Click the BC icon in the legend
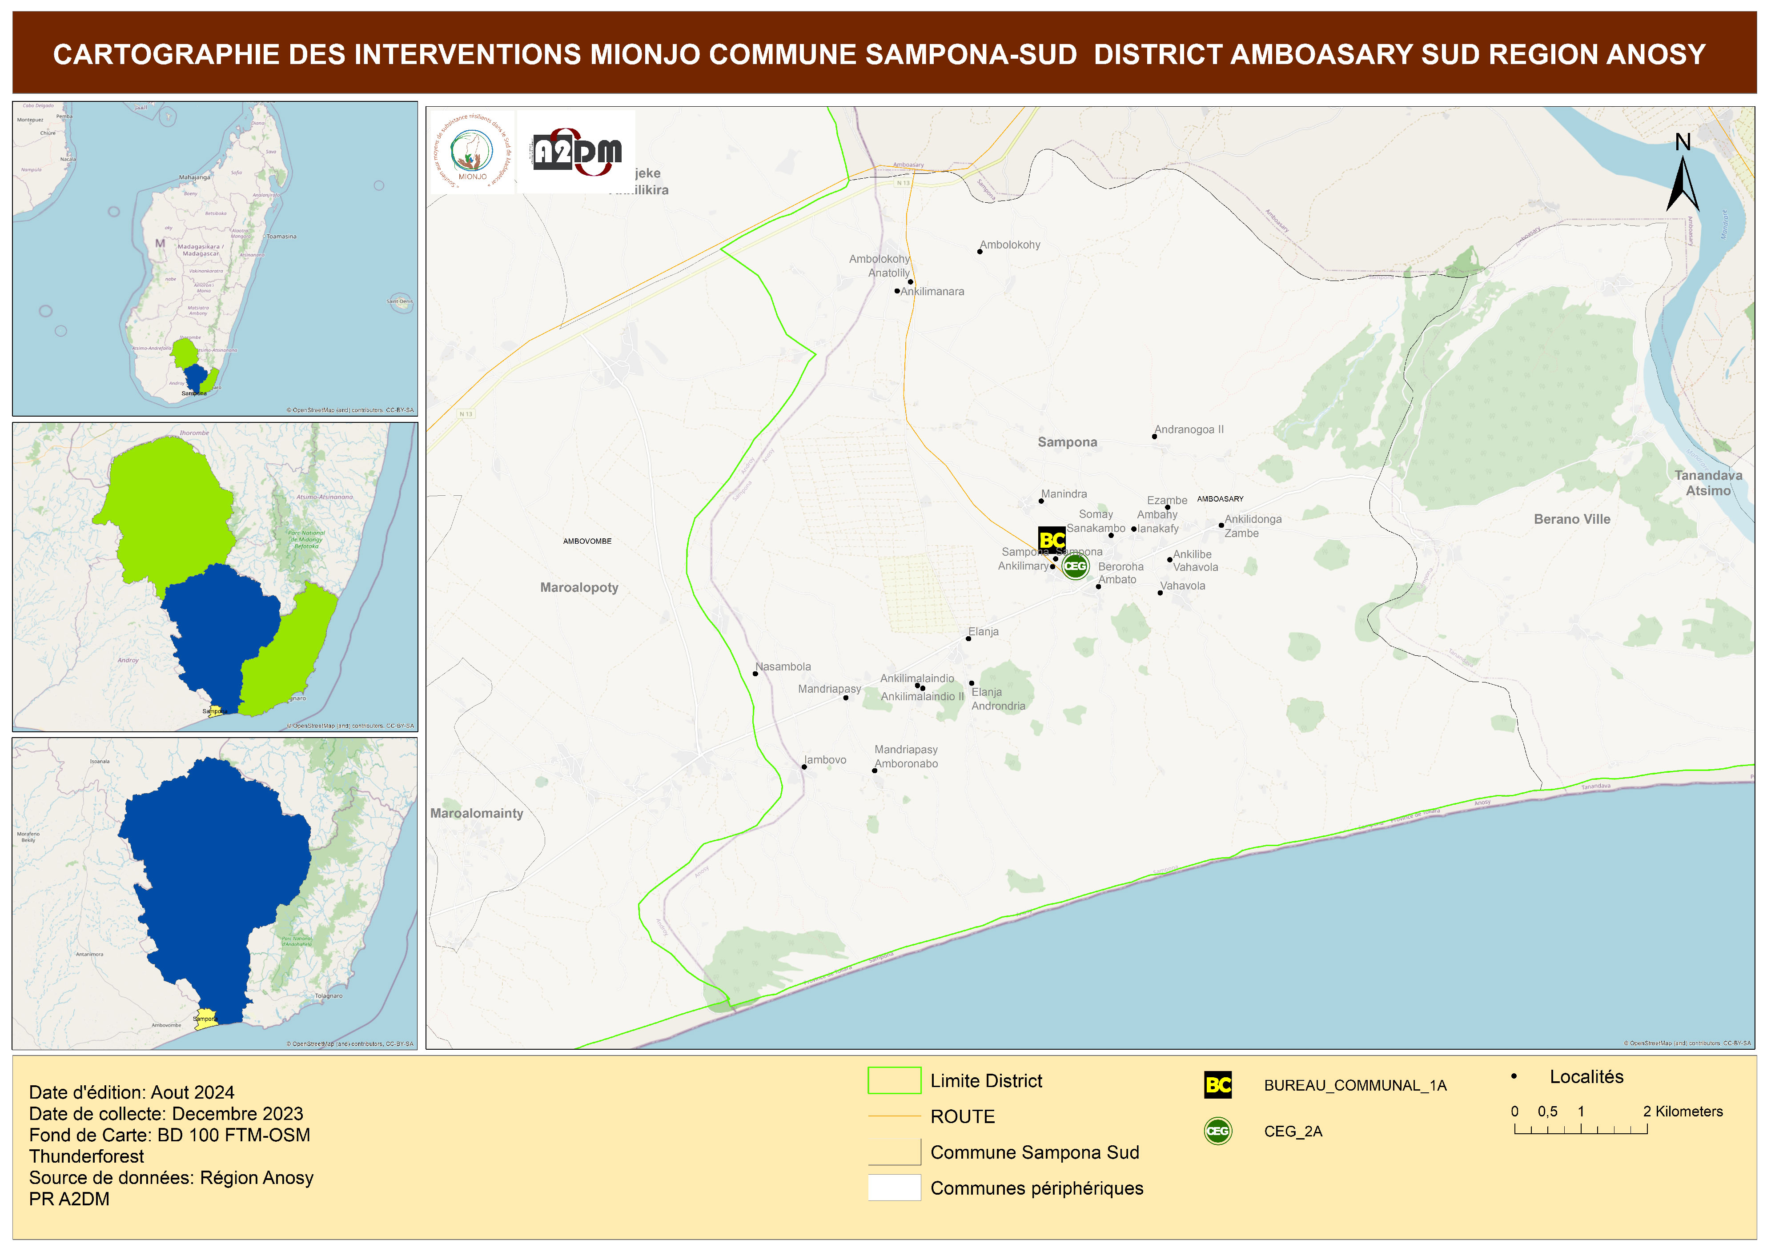This screenshot has height=1248, width=1767. [1217, 1085]
